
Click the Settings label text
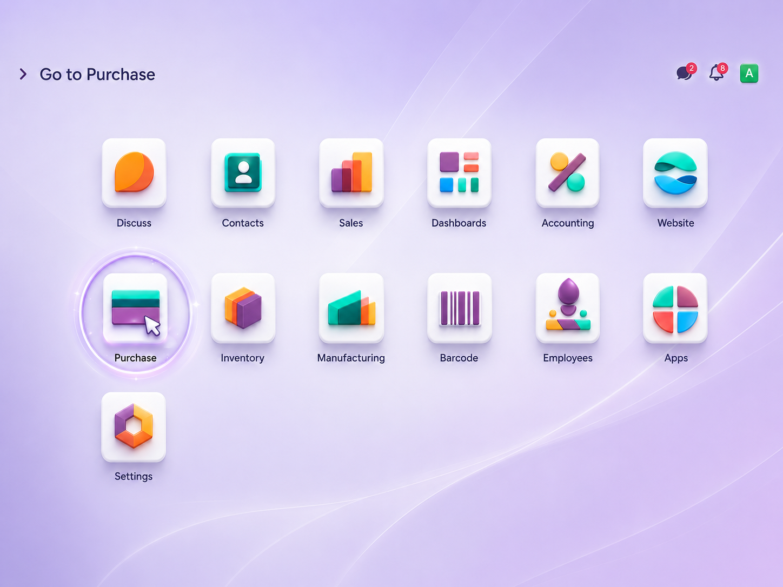pyautogui.click(x=134, y=476)
